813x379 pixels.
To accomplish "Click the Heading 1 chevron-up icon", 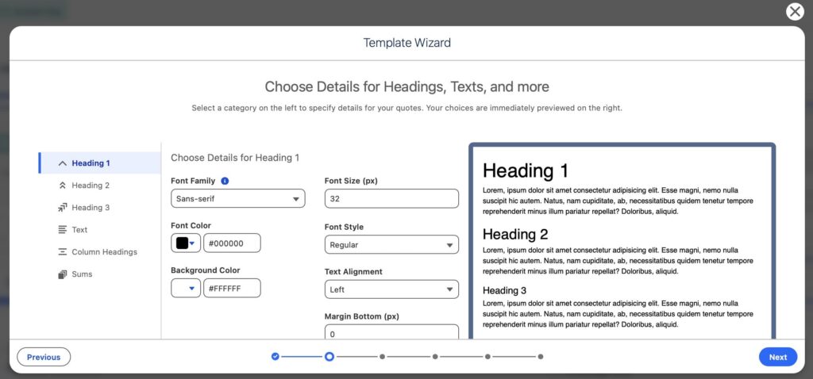I will pos(63,163).
